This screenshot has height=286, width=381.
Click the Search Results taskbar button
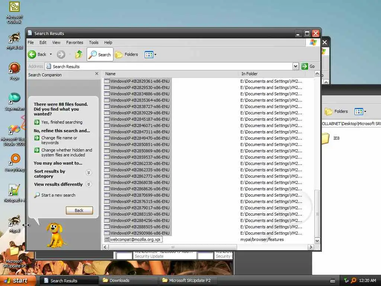click(x=69, y=280)
